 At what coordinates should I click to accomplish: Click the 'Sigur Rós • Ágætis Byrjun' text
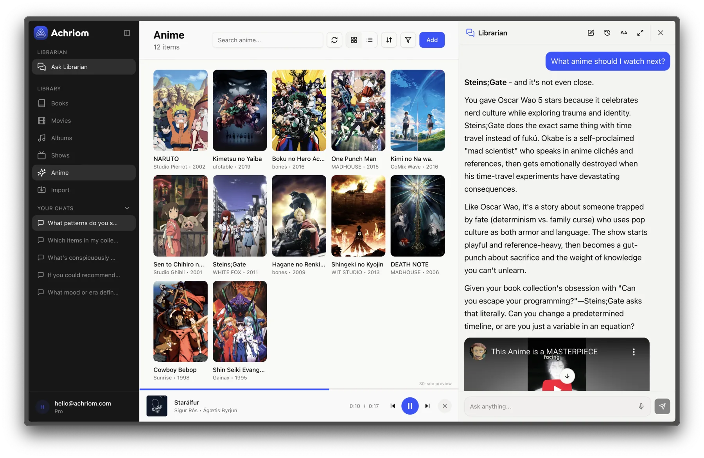206,410
